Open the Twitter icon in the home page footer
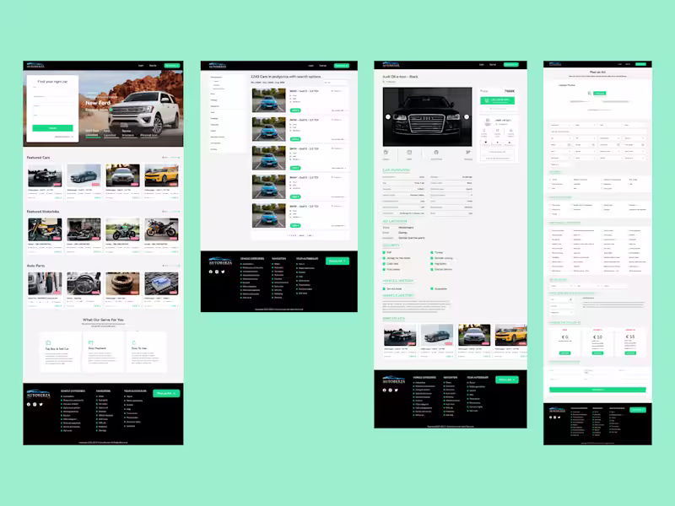The width and height of the screenshot is (675, 506). (x=41, y=405)
